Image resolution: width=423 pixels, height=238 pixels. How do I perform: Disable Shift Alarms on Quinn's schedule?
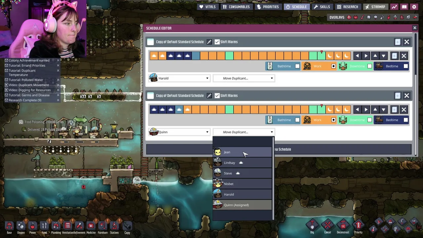pos(217,96)
